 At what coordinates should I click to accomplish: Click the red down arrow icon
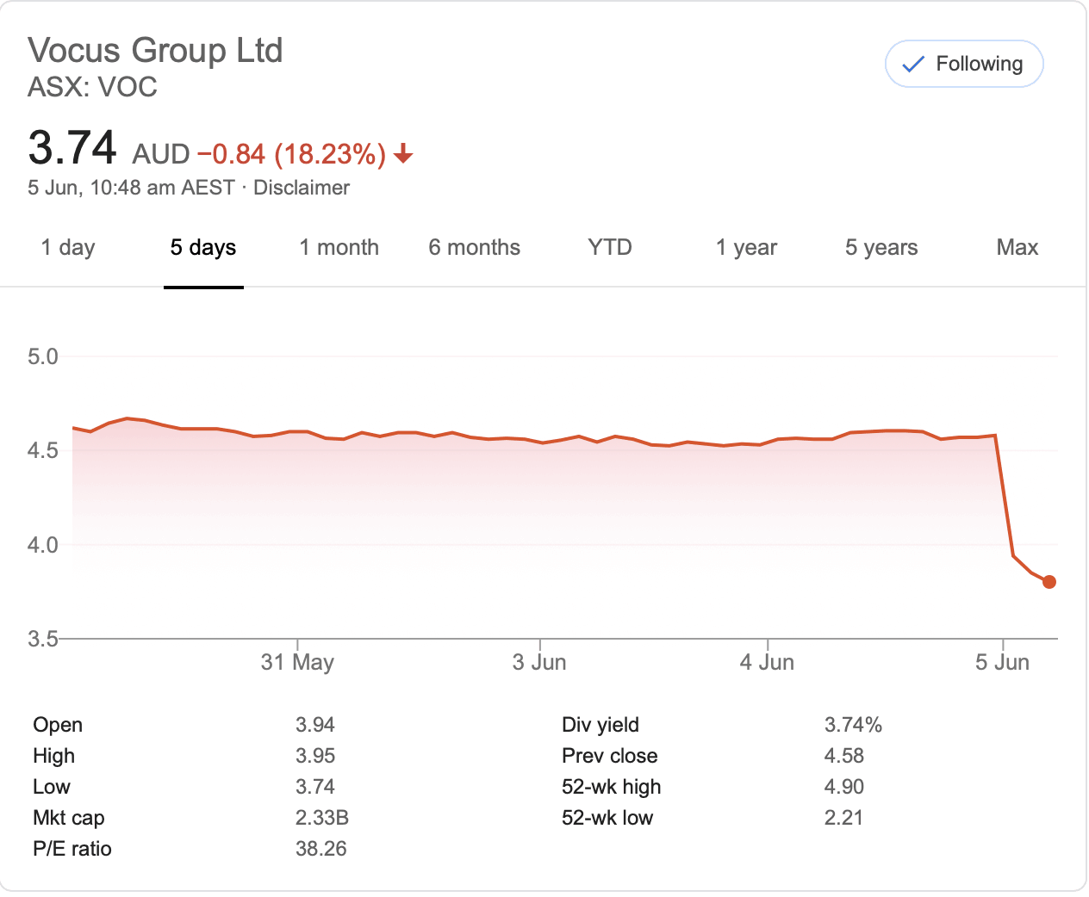[x=403, y=155]
